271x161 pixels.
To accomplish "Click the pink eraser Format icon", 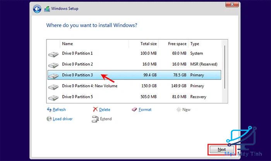I will pos(134,110).
